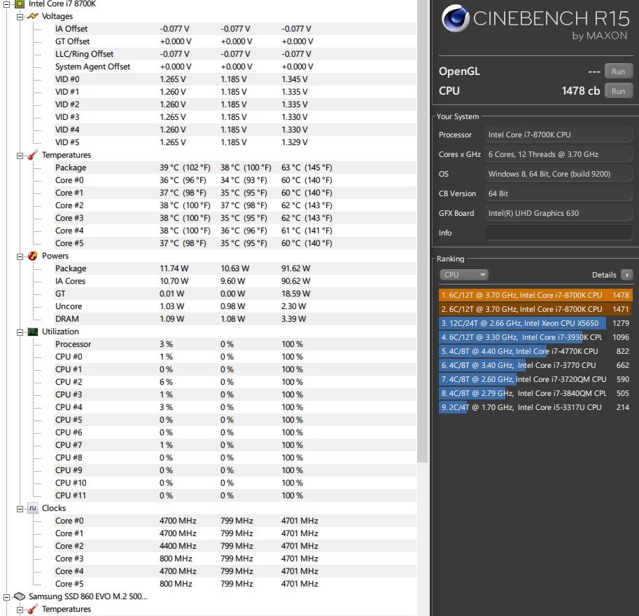Click the Powers flame icon
This screenshot has width=639, height=616.
pos(33,256)
